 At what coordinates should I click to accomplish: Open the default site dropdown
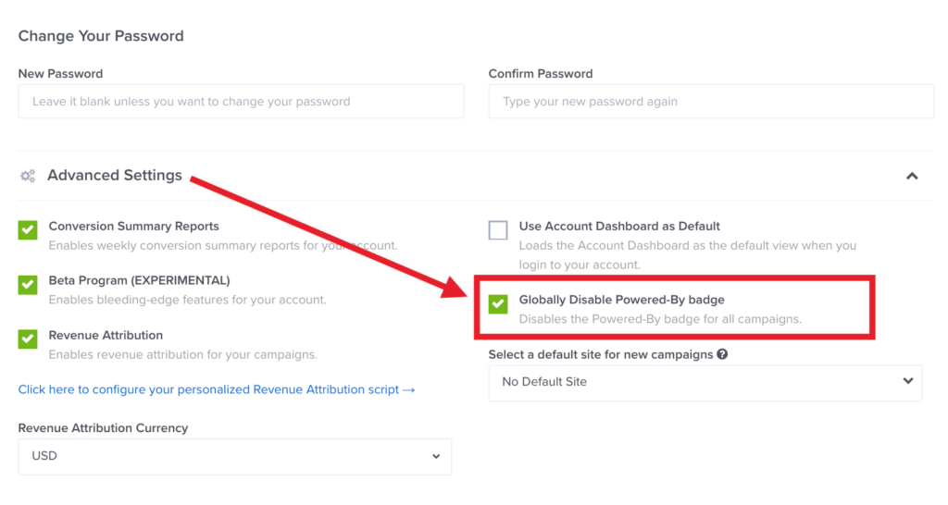[x=705, y=382]
